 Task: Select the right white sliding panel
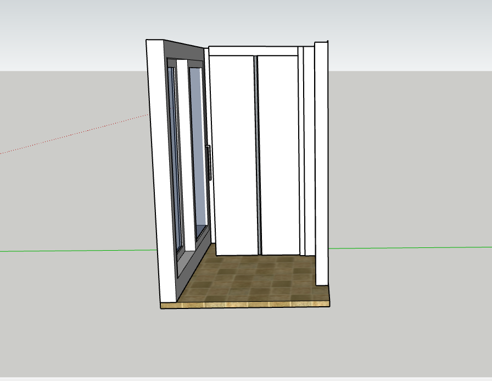point(278,156)
